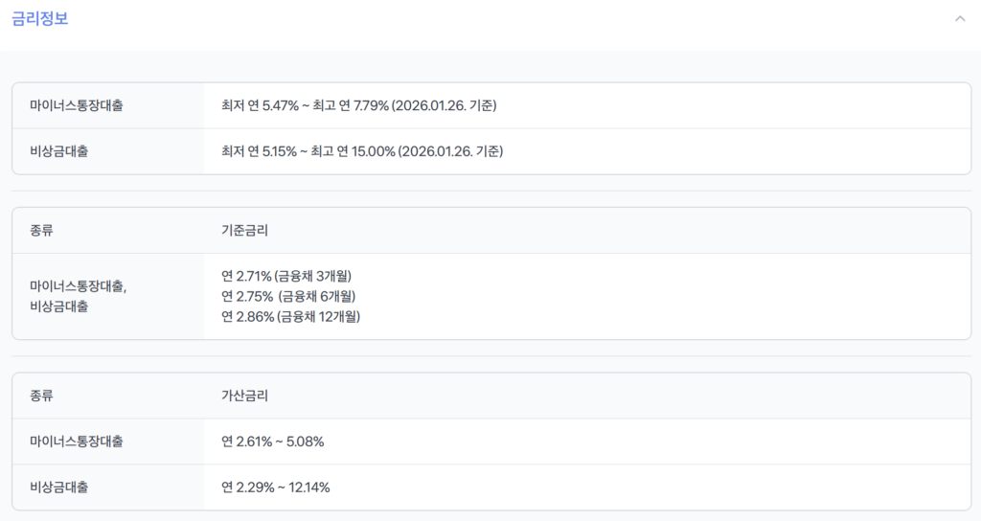Click the 연 2.29% ~ 12.14% value

pos(276,487)
